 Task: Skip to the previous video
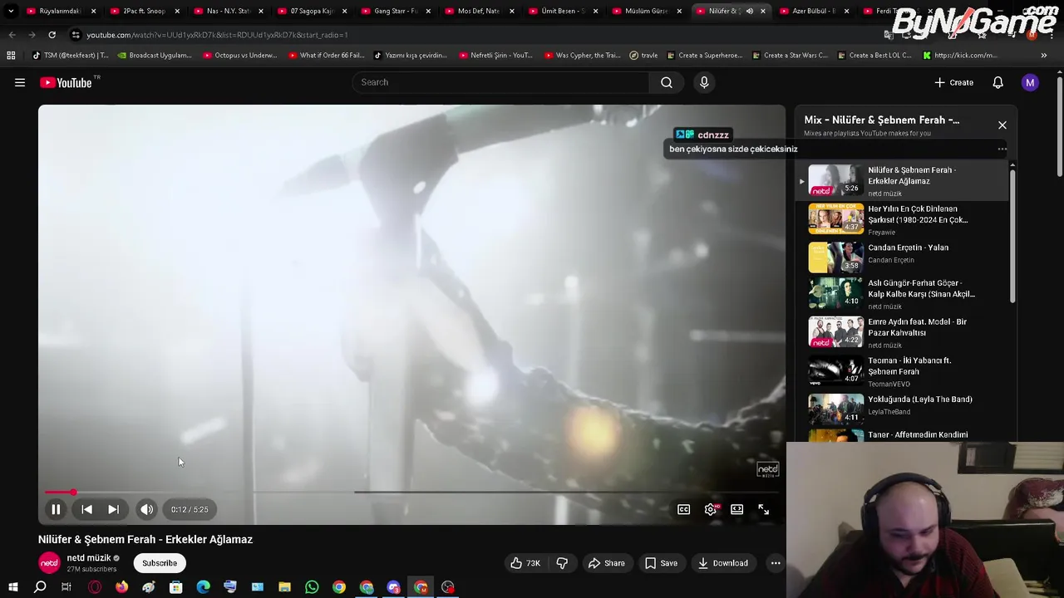[x=86, y=509]
